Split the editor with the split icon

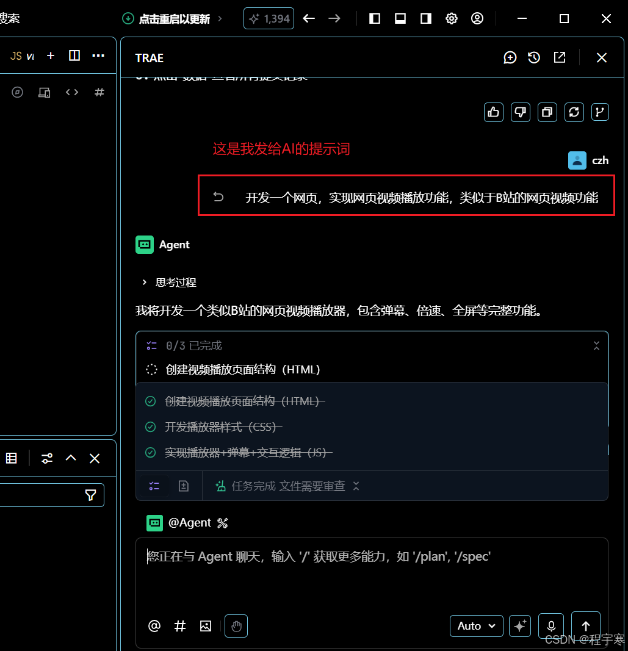(74, 56)
